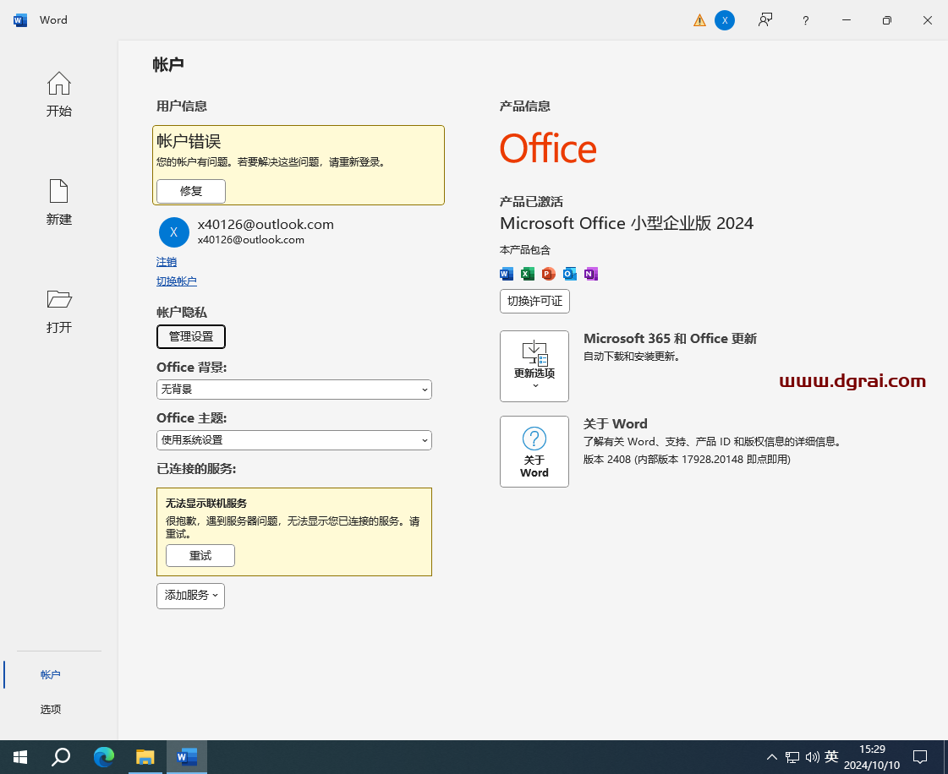
Task: Click the warning triangle icon in the titlebar
Action: point(699,19)
